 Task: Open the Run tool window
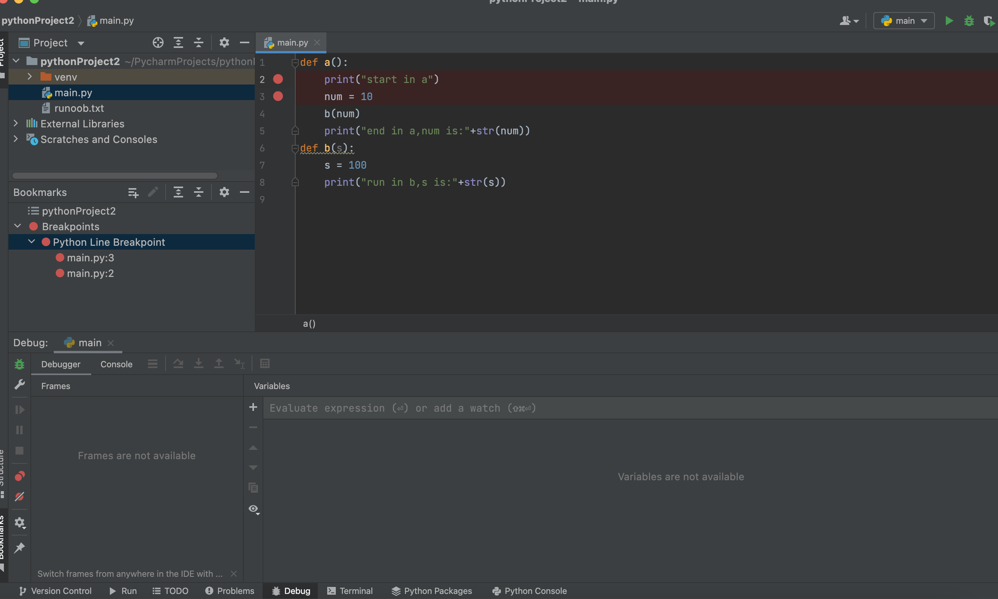pyautogui.click(x=123, y=591)
